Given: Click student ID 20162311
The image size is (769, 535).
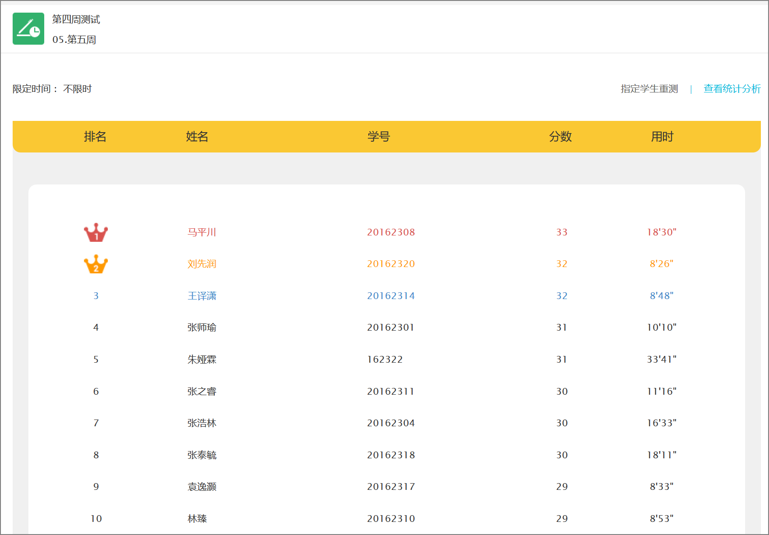Looking at the screenshot, I should [x=391, y=392].
